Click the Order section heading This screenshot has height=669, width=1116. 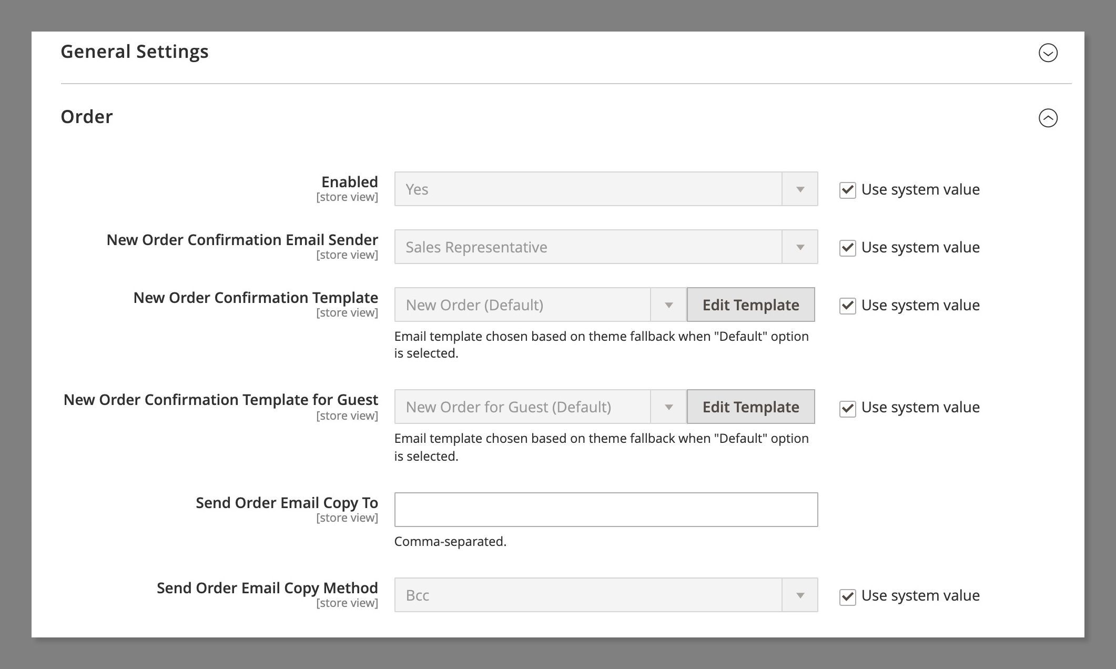point(87,117)
